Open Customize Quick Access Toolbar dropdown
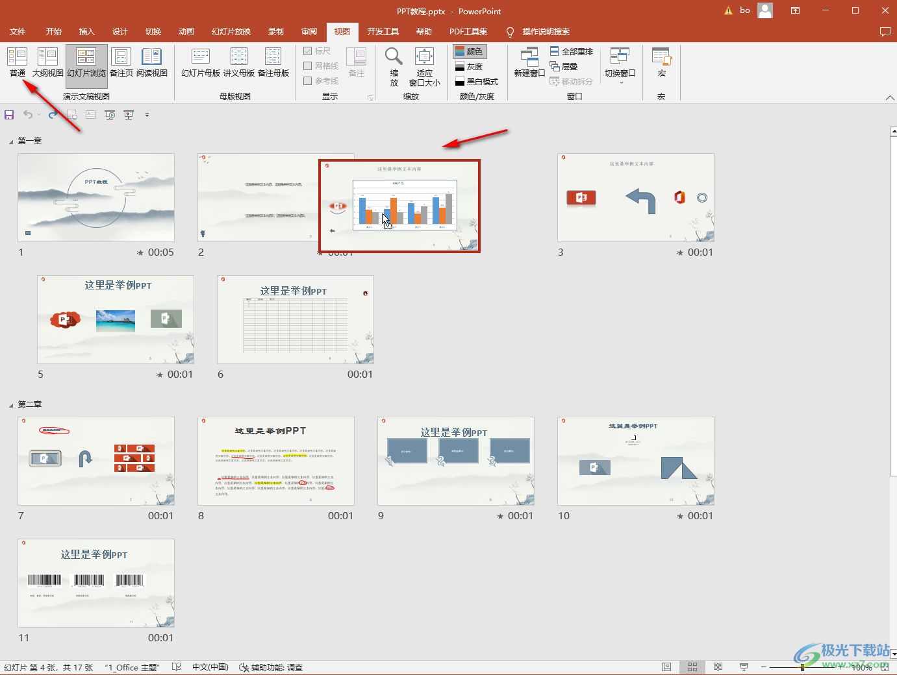This screenshot has height=675, width=897. tap(147, 115)
